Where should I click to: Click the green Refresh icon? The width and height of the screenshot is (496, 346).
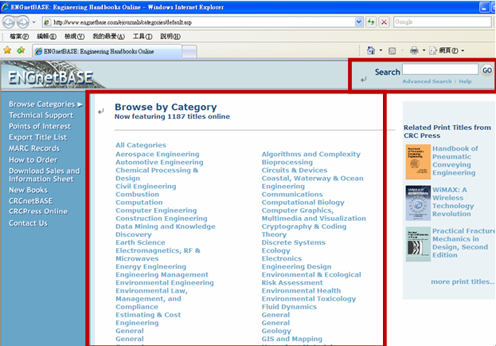click(x=371, y=22)
